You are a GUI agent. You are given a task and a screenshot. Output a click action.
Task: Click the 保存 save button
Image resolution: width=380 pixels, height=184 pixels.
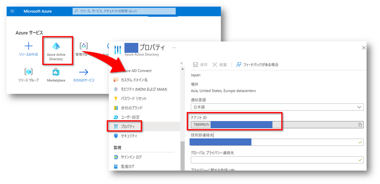point(200,65)
